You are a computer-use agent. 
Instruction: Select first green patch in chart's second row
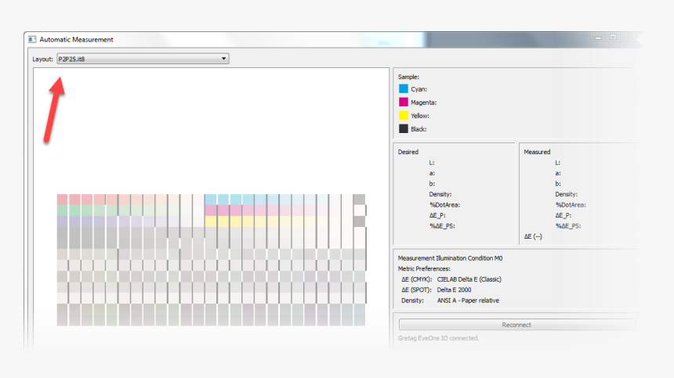point(63,211)
